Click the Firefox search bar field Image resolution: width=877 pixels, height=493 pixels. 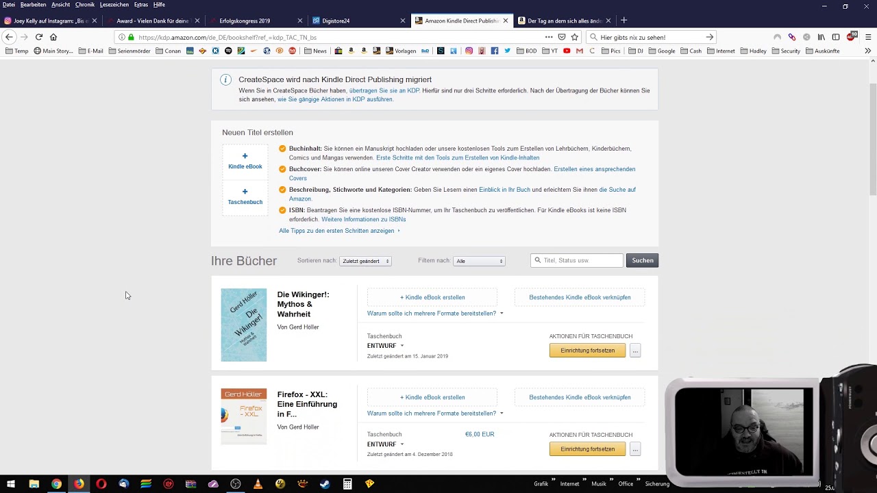click(x=652, y=37)
